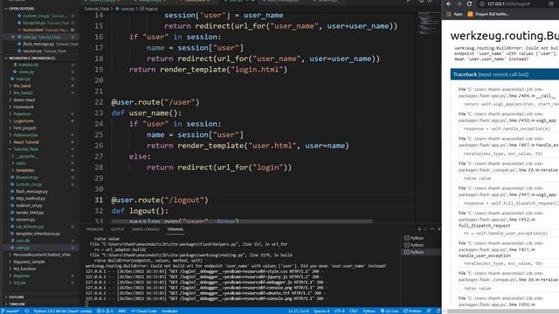Screen dimensions: 559x314
Task: Click the AWS status bar item
Action: pos(122,311)
